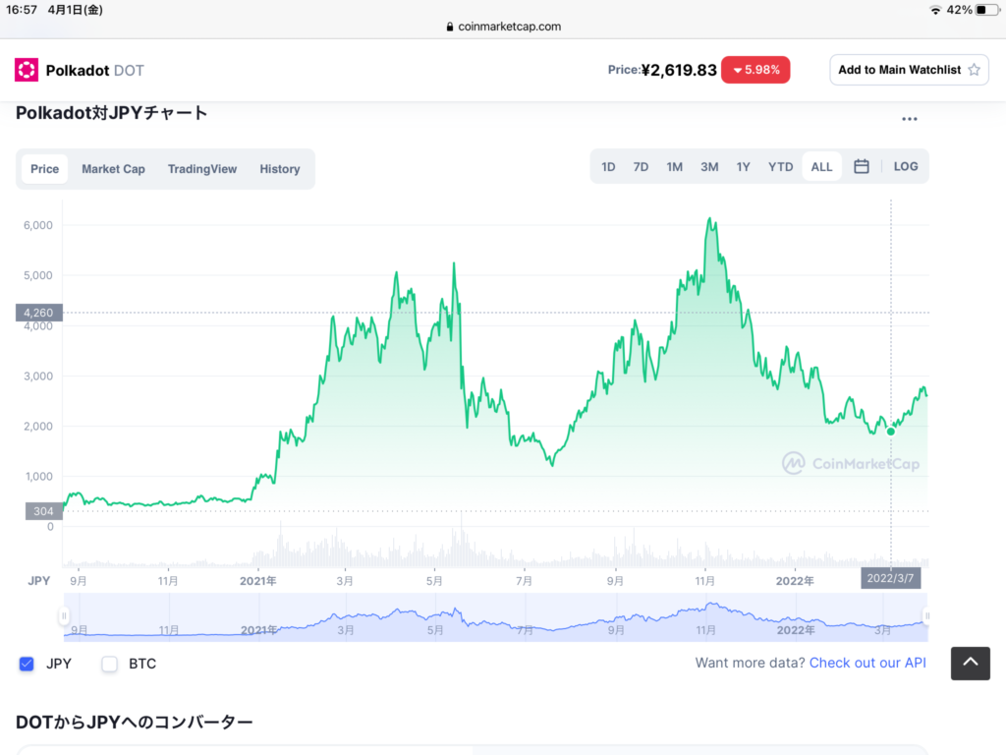The width and height of the screenshot is (1006, 755).
Task: Open the calendar date range picker
Action: (x=861, y=167)
